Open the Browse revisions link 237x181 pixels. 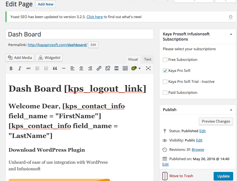[x=198, y=149]
